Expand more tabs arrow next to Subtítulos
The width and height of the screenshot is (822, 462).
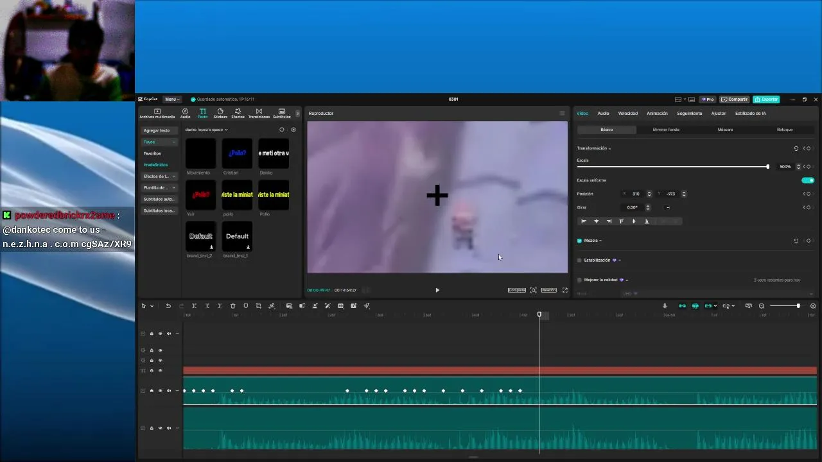click(x=297, y=114)
